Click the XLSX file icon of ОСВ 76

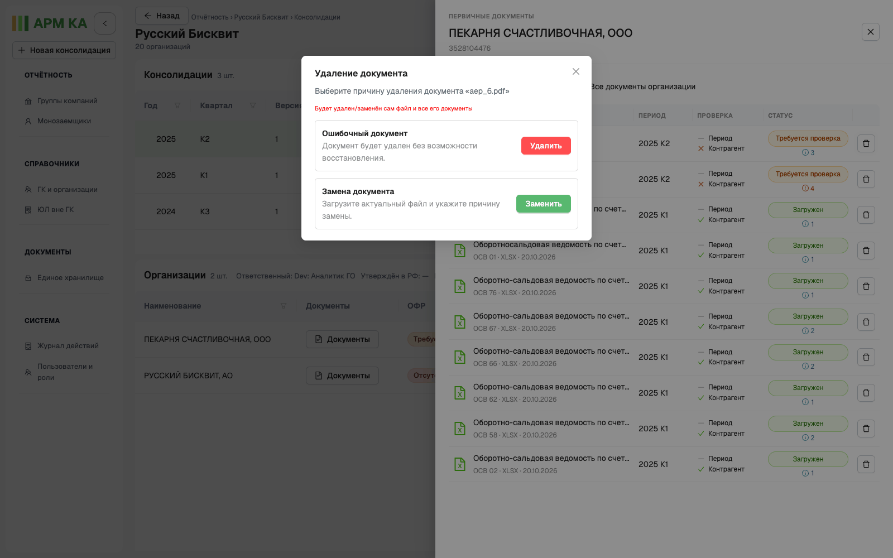[x=460, y=286]
